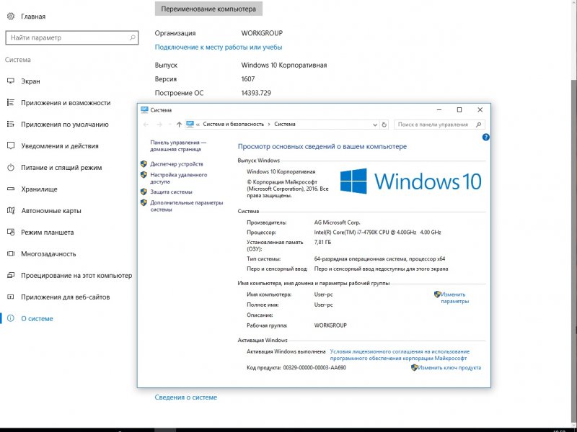Screen dimensions: 577x432
Task: Expand the address bar history dropdown
Action: pos(375,125)
